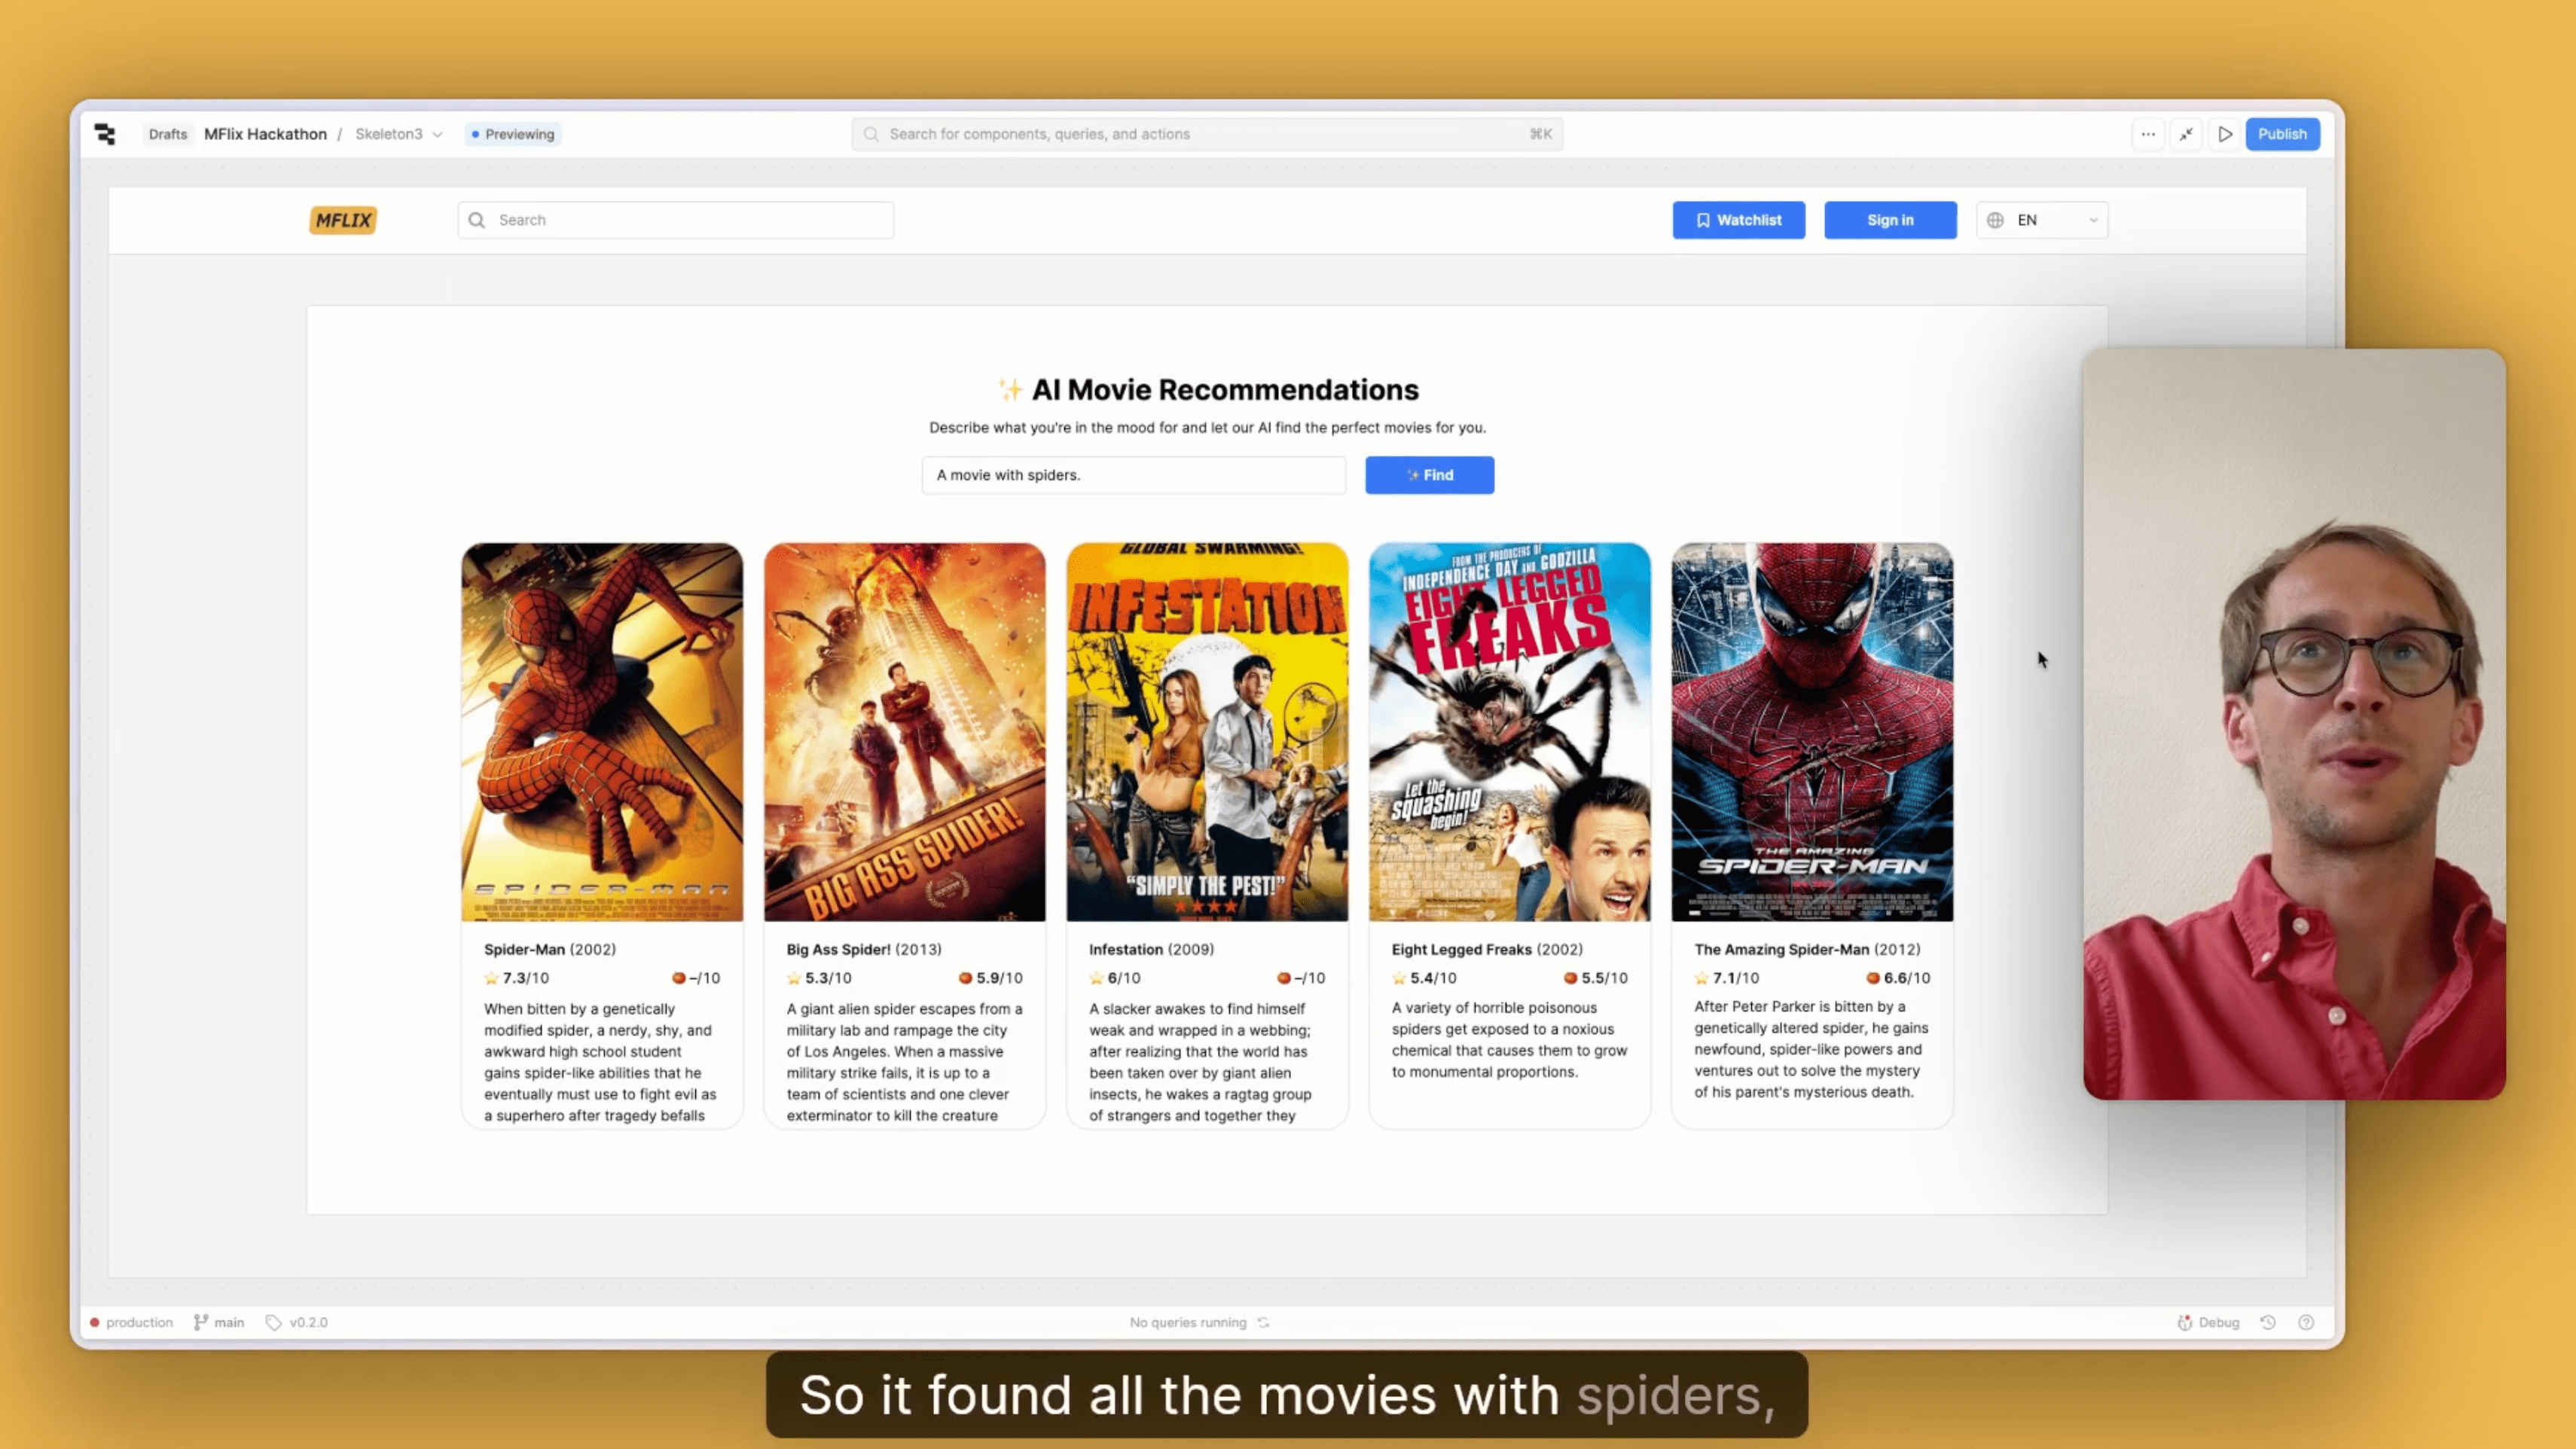Focus the components and queries search bar
Image resolution: width=2576 pixels, height=1449 pixels.
click(x=1206, y=134)
